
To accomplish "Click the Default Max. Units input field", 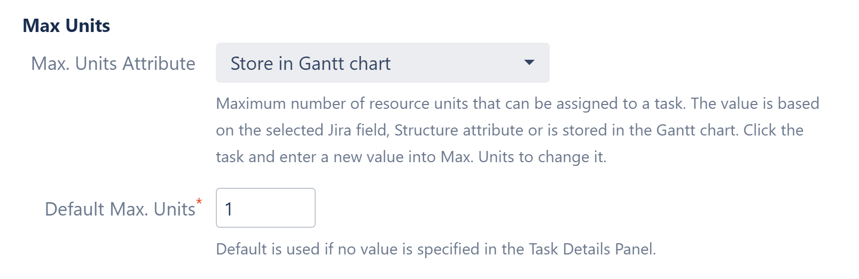I will tap(265, 208).
